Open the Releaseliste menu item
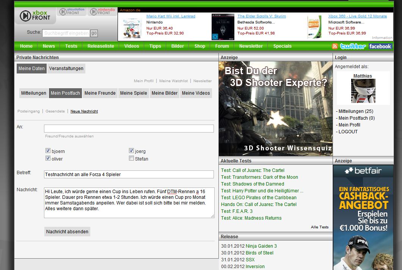 [100, 46]
